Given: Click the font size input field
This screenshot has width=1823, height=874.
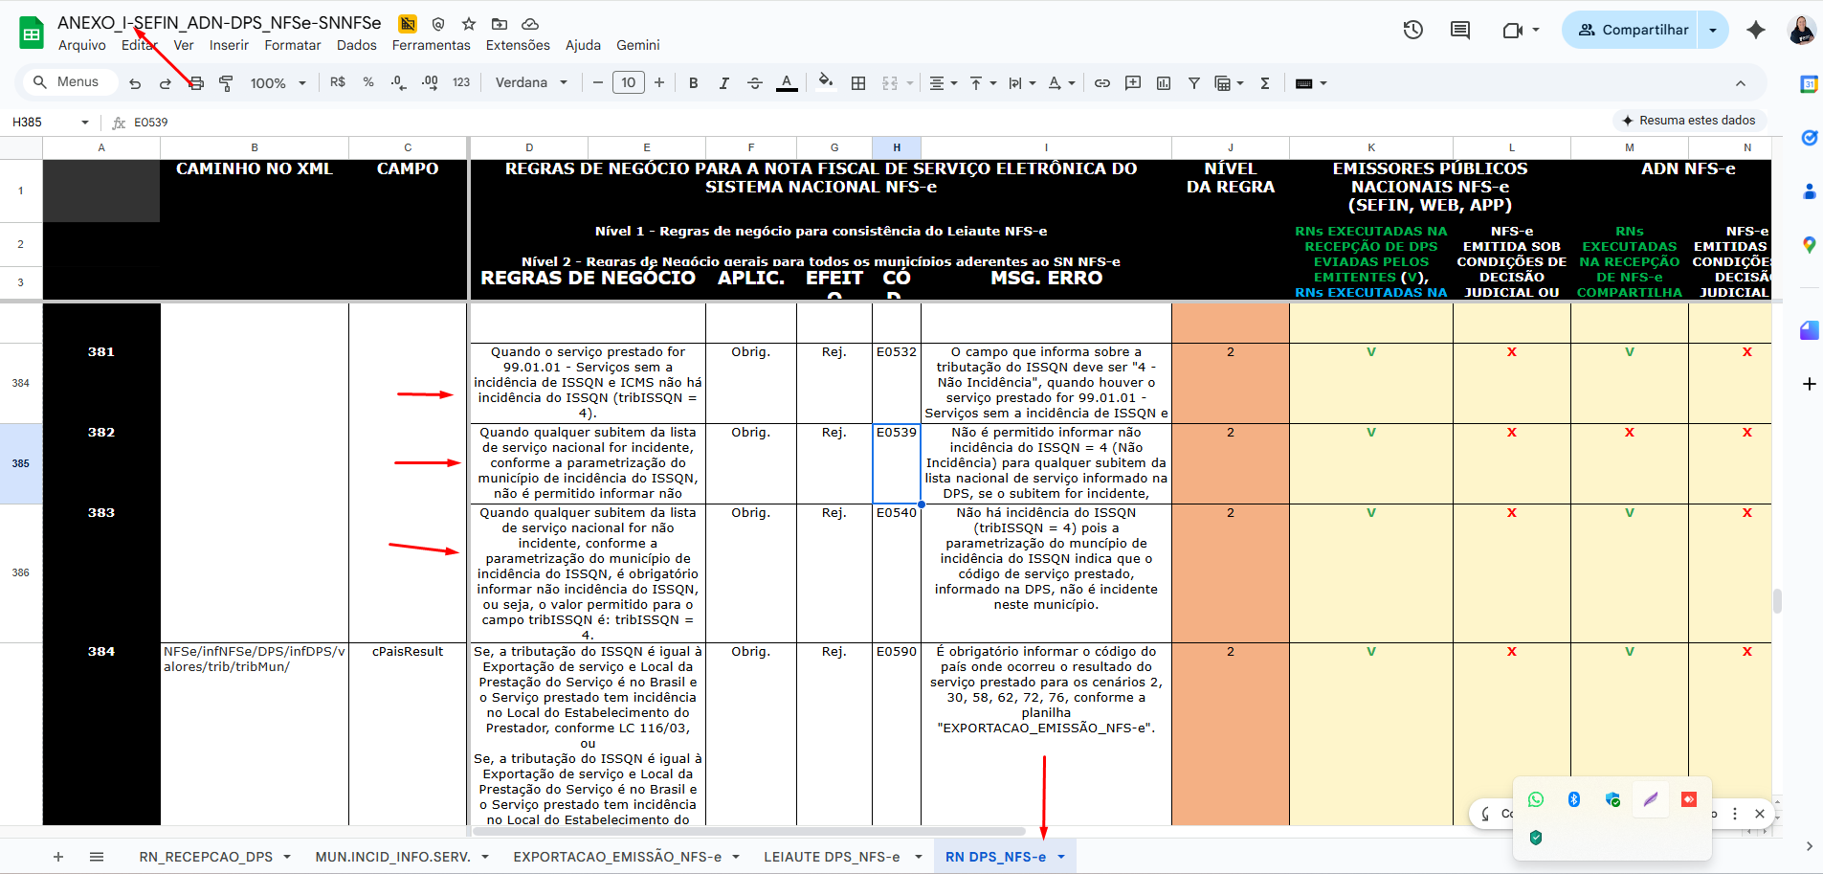Looking at the screenshot, I should pos(629,83).
